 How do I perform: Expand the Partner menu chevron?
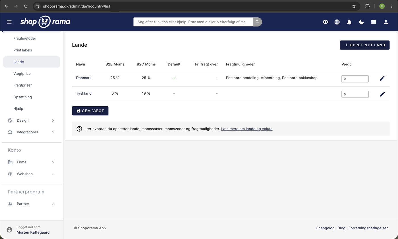click(53, 204)
